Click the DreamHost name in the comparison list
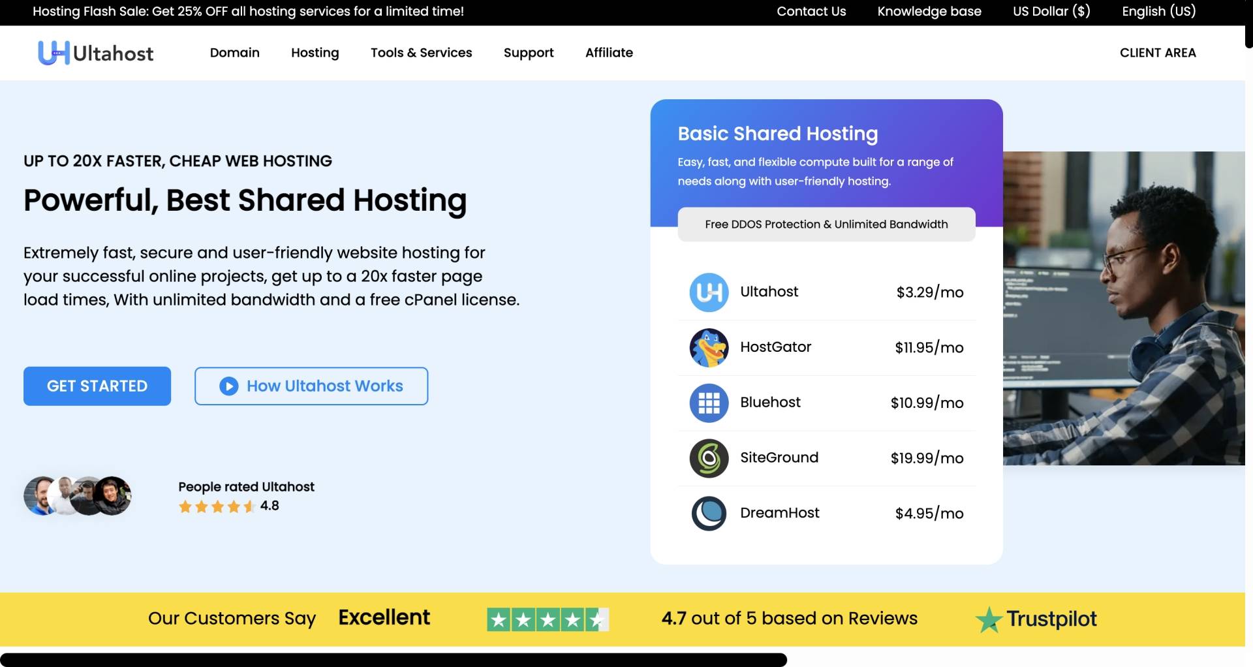This screenshot has width=1253, height=667. point(779,513)
